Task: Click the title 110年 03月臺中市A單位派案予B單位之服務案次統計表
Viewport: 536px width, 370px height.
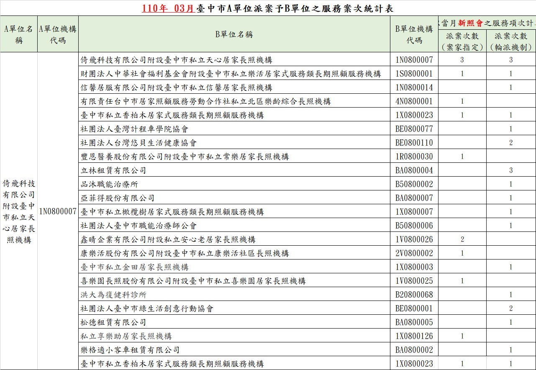Action: coord(268,8)
